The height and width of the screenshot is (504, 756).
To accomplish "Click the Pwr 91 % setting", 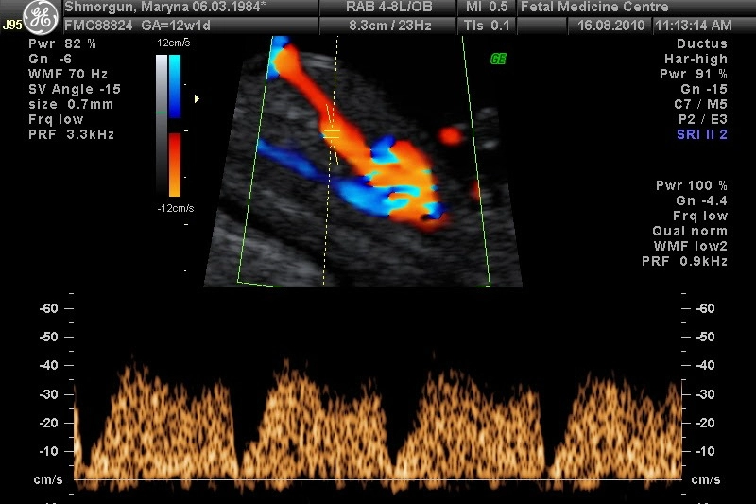I will click(694, 74).
